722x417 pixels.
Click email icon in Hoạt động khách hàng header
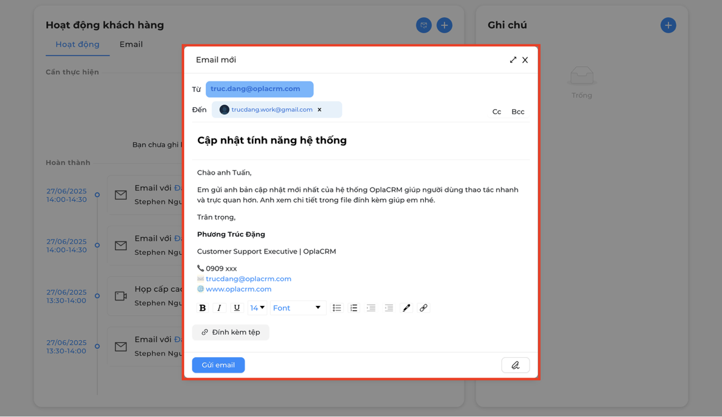coord(424,25)
